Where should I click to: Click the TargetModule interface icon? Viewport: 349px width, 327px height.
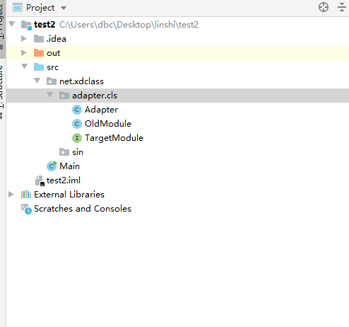point(77,138)
